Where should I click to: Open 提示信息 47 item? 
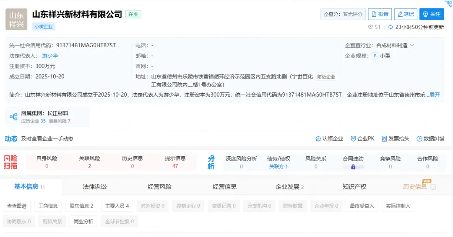tap(175, 162)
